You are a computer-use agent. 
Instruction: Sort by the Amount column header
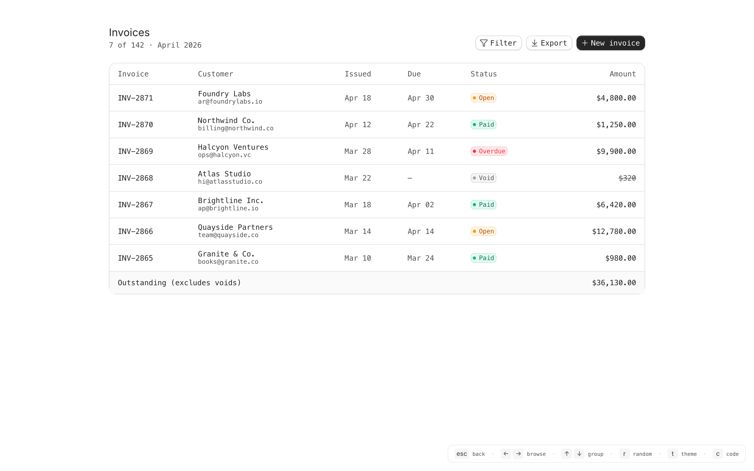coord(622,74)
